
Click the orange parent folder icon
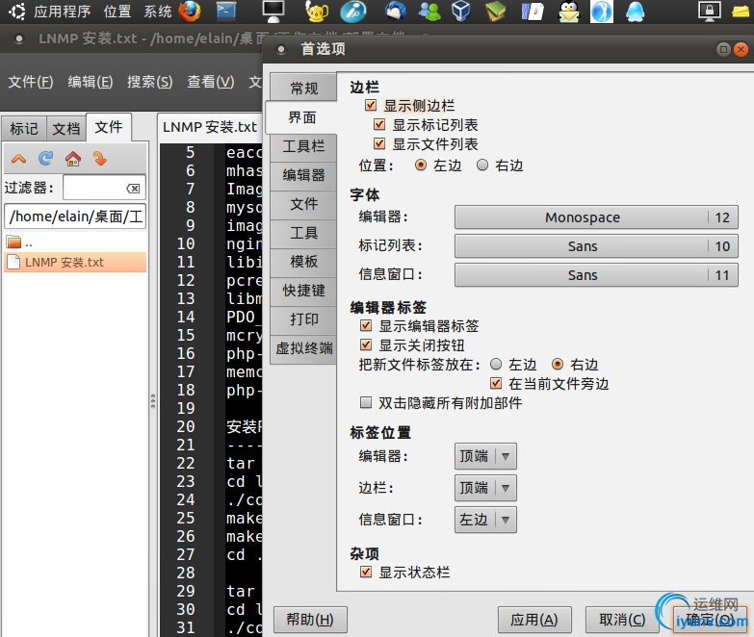pyautogui.click(x=14, y=242)
